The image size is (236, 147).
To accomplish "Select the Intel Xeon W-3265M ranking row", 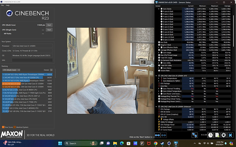I will click(x=27, y=78).
